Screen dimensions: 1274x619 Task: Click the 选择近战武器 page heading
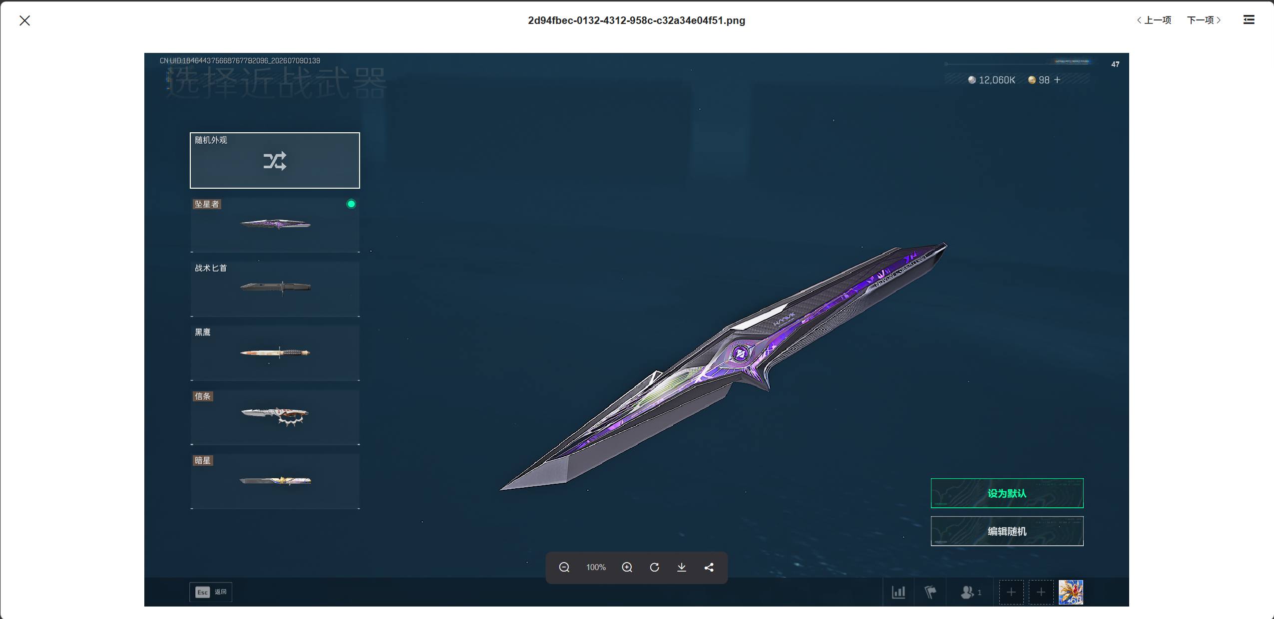(276, 82)
